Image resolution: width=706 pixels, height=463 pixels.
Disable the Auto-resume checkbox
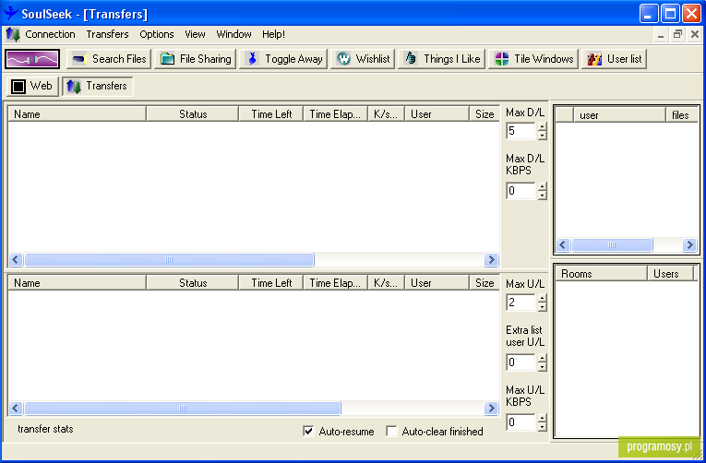[308, 431]
